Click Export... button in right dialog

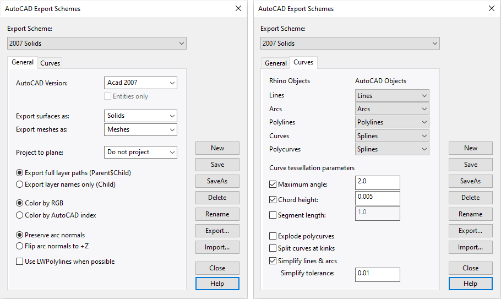pyautogui.click(x=470, y=231)
